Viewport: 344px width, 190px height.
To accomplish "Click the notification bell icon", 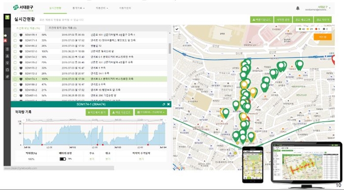I will click(298, 8).
